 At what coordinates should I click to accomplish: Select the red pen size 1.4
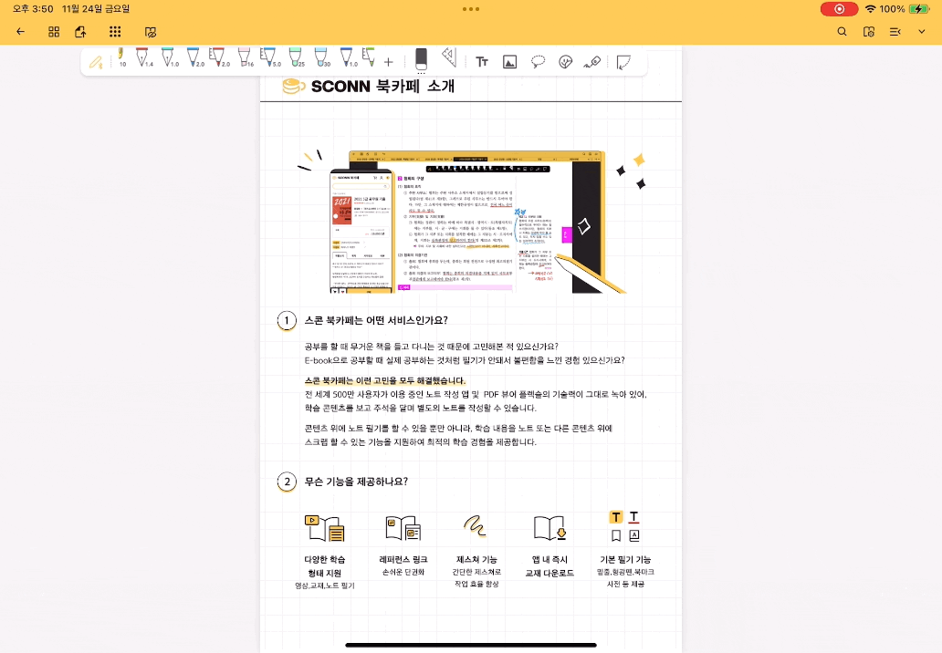pyautogui.click(x=143, y=57)
